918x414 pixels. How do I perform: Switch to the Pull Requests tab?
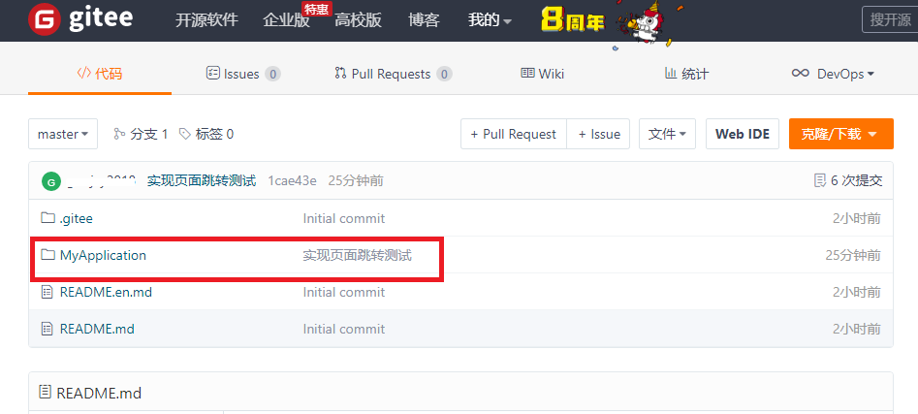point(393,74)
